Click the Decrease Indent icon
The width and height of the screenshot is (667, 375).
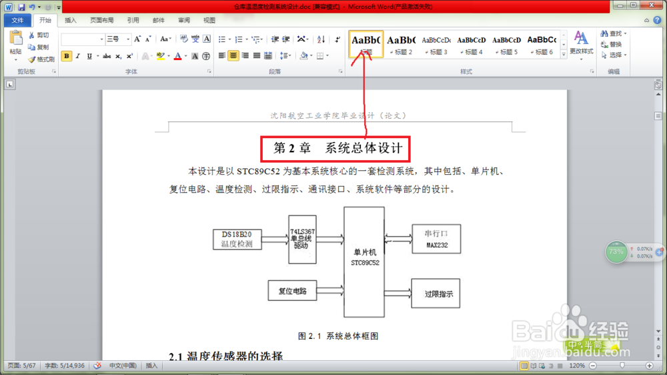click(275, 39)
